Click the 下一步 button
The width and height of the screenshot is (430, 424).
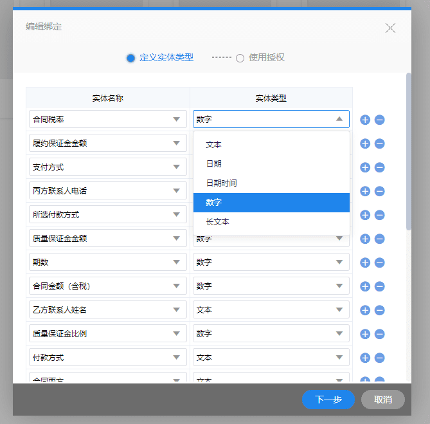pyautogui.click(x=328, y=400)
